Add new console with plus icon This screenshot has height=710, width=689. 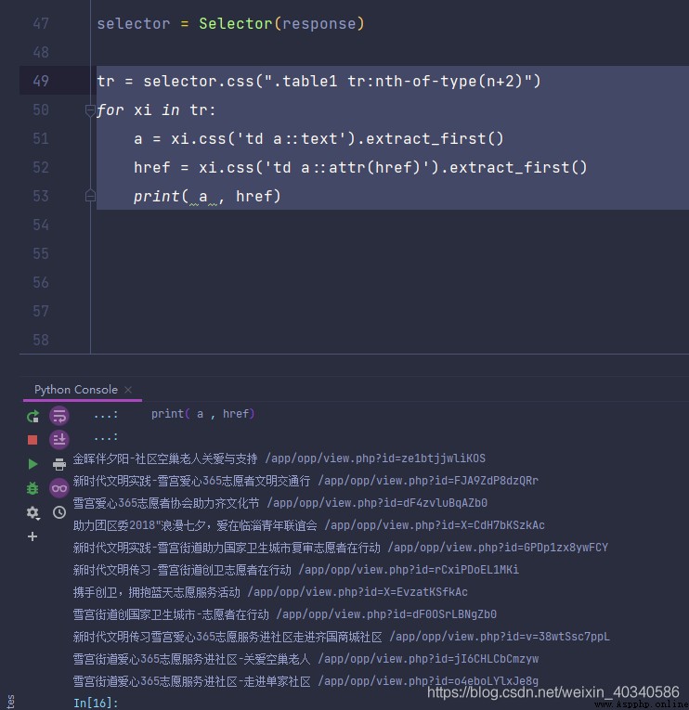point(32,536)
